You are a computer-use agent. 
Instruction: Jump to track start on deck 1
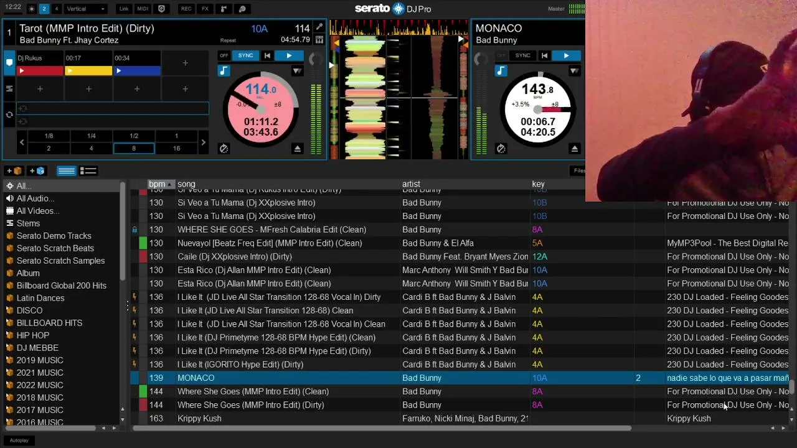(267, 55)
